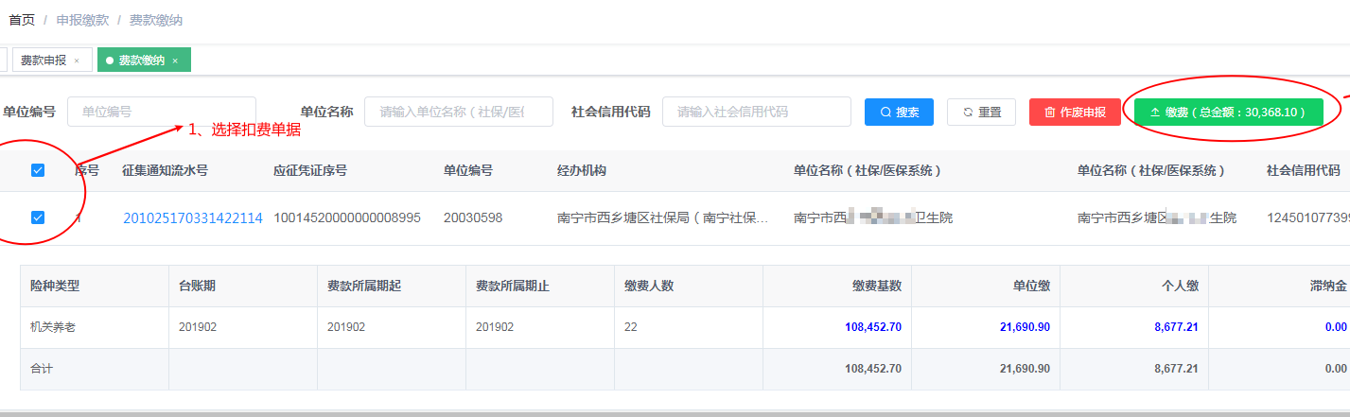Uncheck the checkbox for row 1
Screen dimensions: 1350x417
pyautogui.click(x=38, y=217)
